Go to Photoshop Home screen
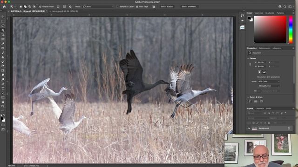This screenshot has height=167, width=298. coord(4,6)
